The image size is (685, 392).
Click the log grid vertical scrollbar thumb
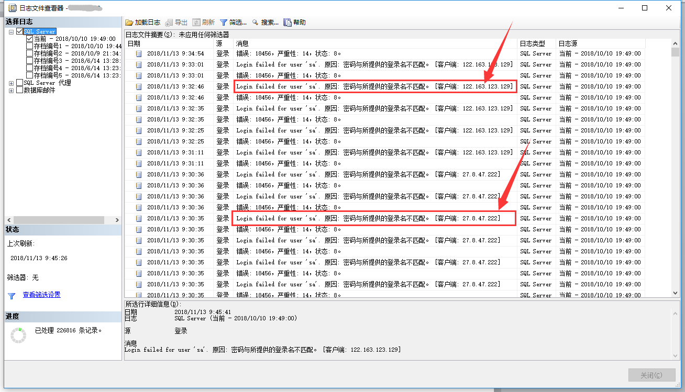pos(676,53)
